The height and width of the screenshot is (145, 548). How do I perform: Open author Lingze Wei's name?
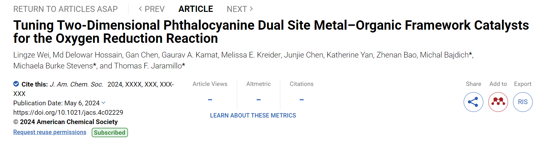click(x=31, y=55)
